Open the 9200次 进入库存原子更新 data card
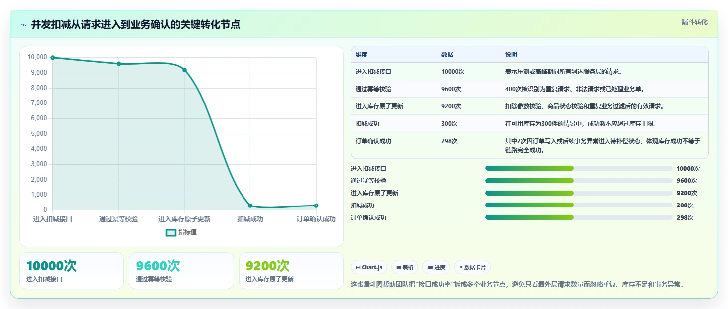 click(x=291, y=271)
